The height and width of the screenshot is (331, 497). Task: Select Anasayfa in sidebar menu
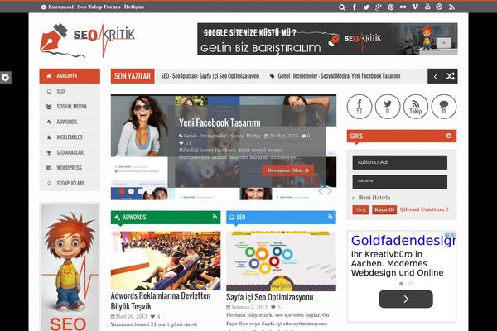[70, 76]
